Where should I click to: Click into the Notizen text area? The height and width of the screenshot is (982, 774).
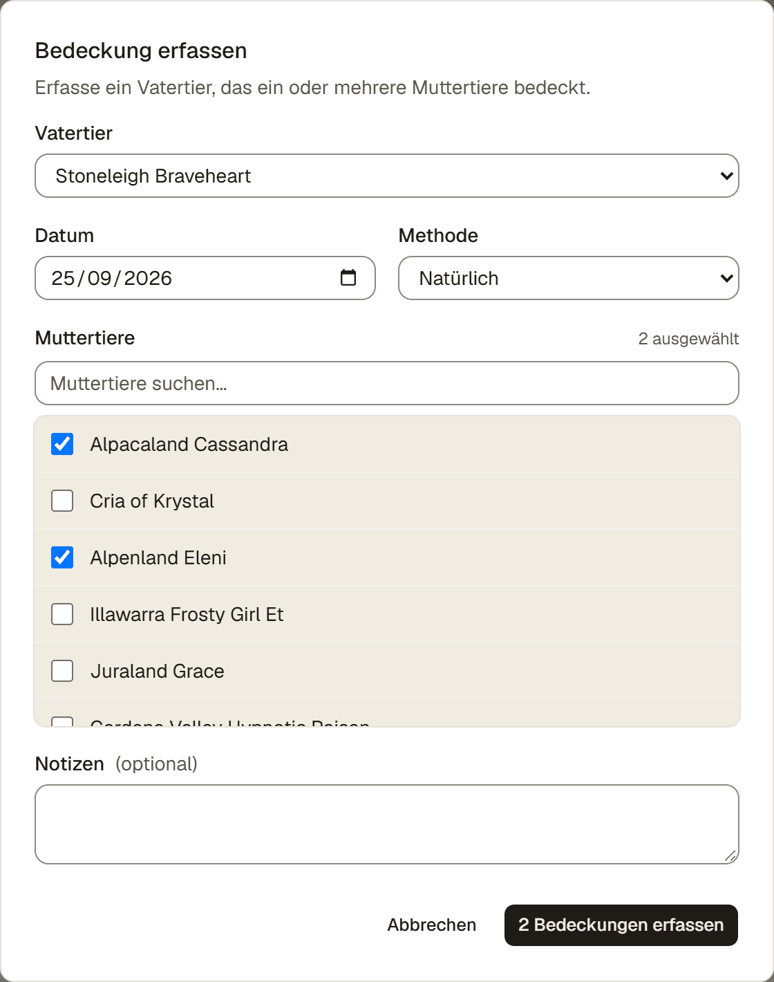coord(387,824)
